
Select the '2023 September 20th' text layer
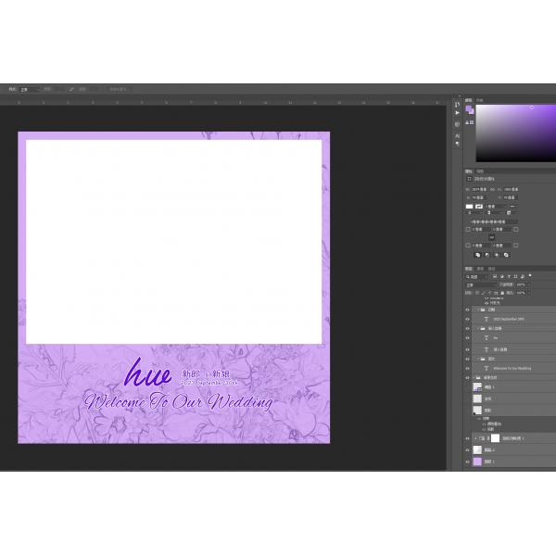tap(509, 318)
